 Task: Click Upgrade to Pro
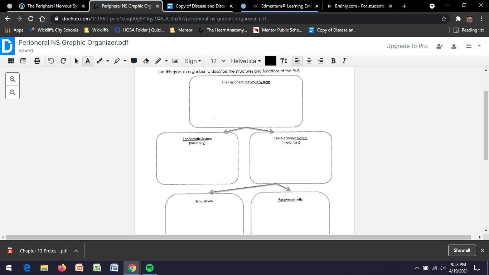pos(407,46)
